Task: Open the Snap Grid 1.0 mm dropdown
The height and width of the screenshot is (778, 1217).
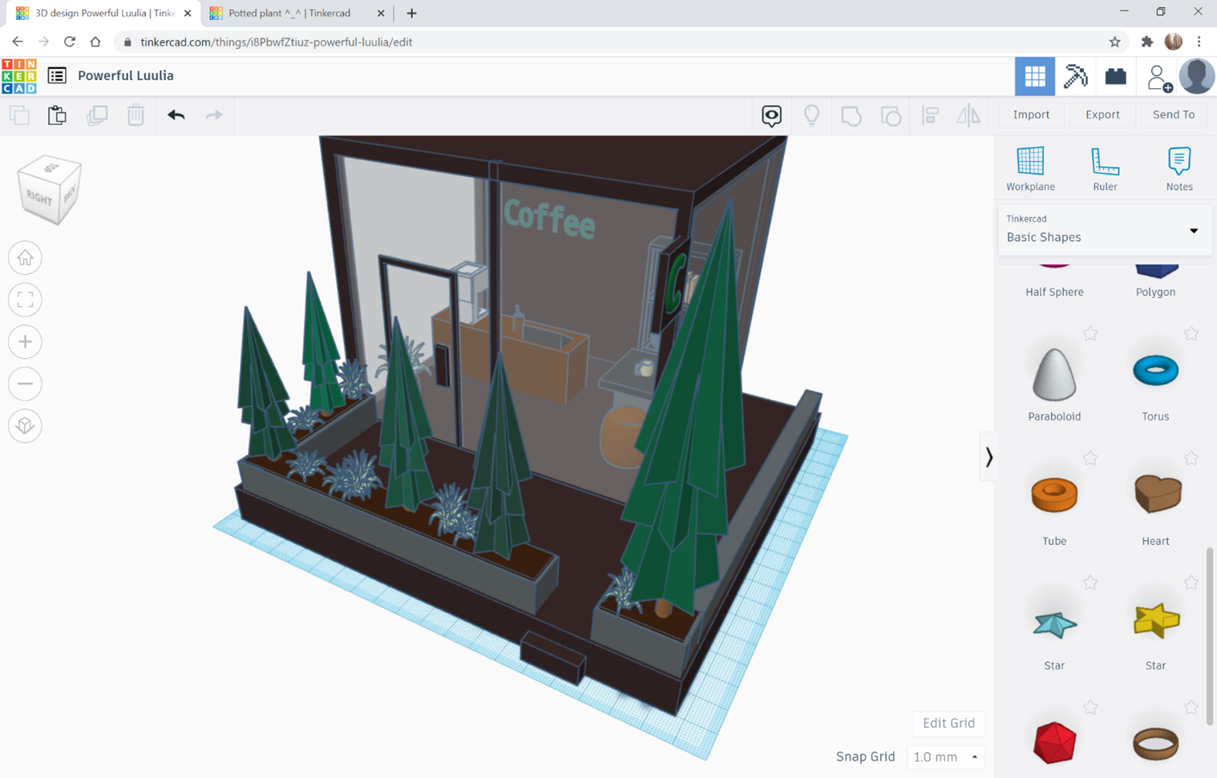Action: 946,756
